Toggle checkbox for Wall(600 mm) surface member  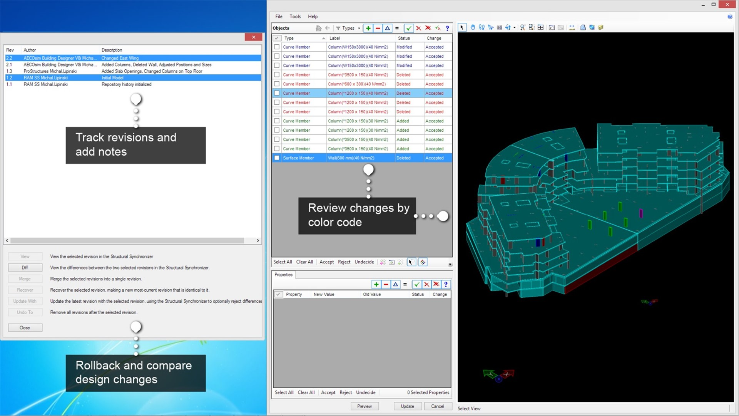[x=277, y=158]
